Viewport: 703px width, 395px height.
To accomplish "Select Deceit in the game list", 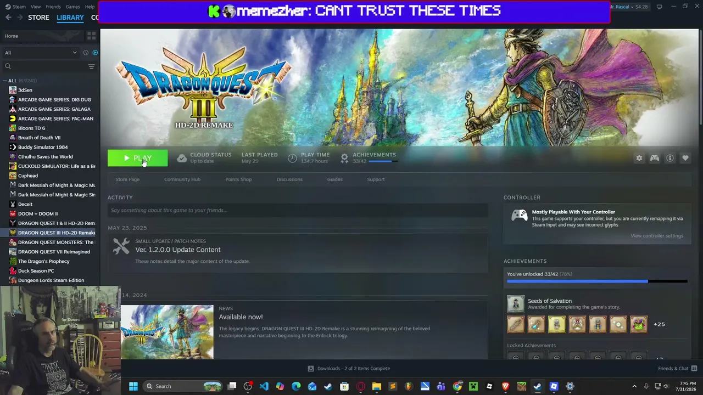I will click(x=25, y=204).
